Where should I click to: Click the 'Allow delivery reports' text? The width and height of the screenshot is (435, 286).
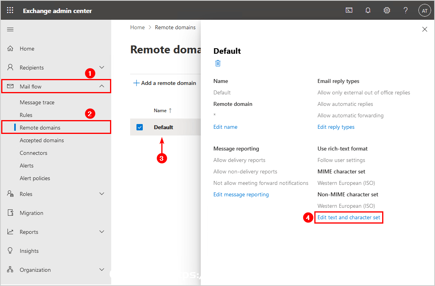(239, 160)
